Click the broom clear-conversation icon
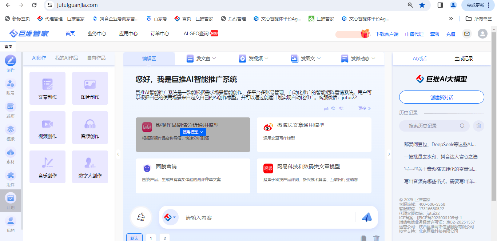 pyautogui.click(x=141, y=217)
